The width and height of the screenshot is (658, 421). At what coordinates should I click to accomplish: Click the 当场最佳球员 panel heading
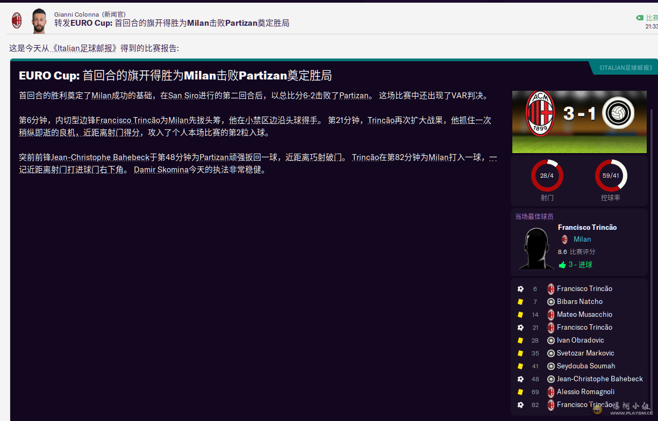[x=534, y=216]
